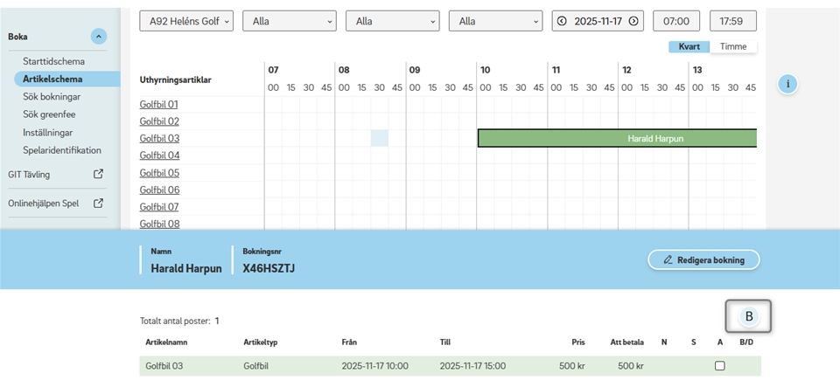Open Onlinehjälpen Spel external link icon
Viewport: 840px width, 387px height.
coord(99,204)
